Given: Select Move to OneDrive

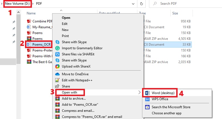Looking at the screenshot, I should 75,74.
